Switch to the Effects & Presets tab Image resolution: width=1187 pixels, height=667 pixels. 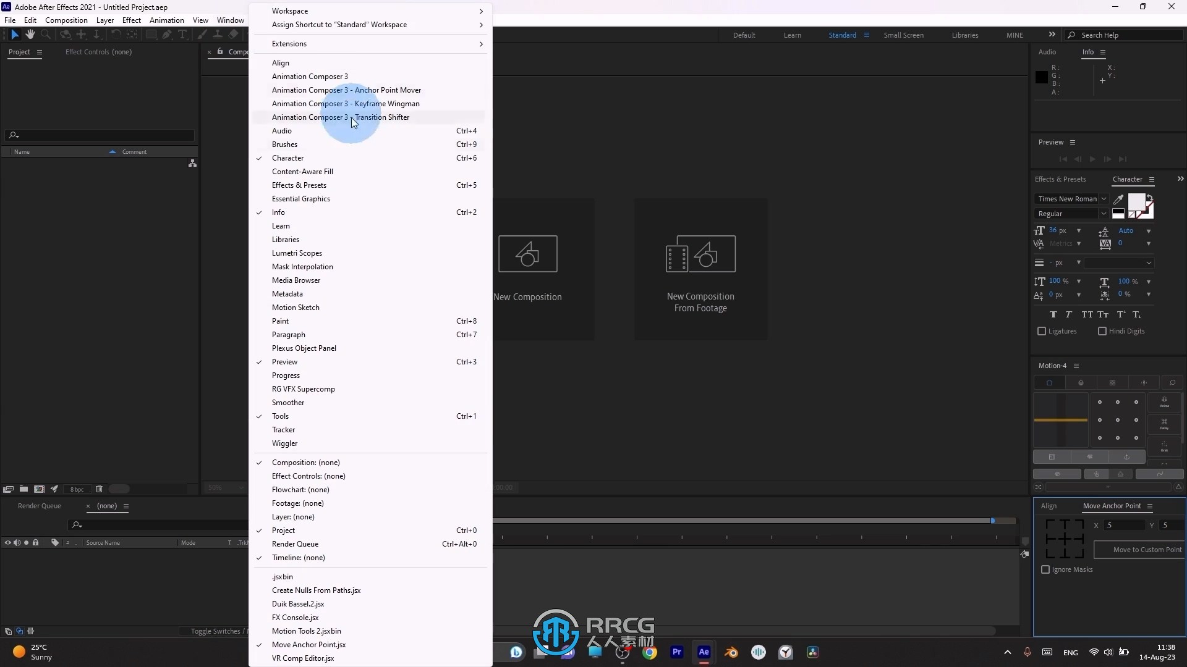click(1060, 180)
